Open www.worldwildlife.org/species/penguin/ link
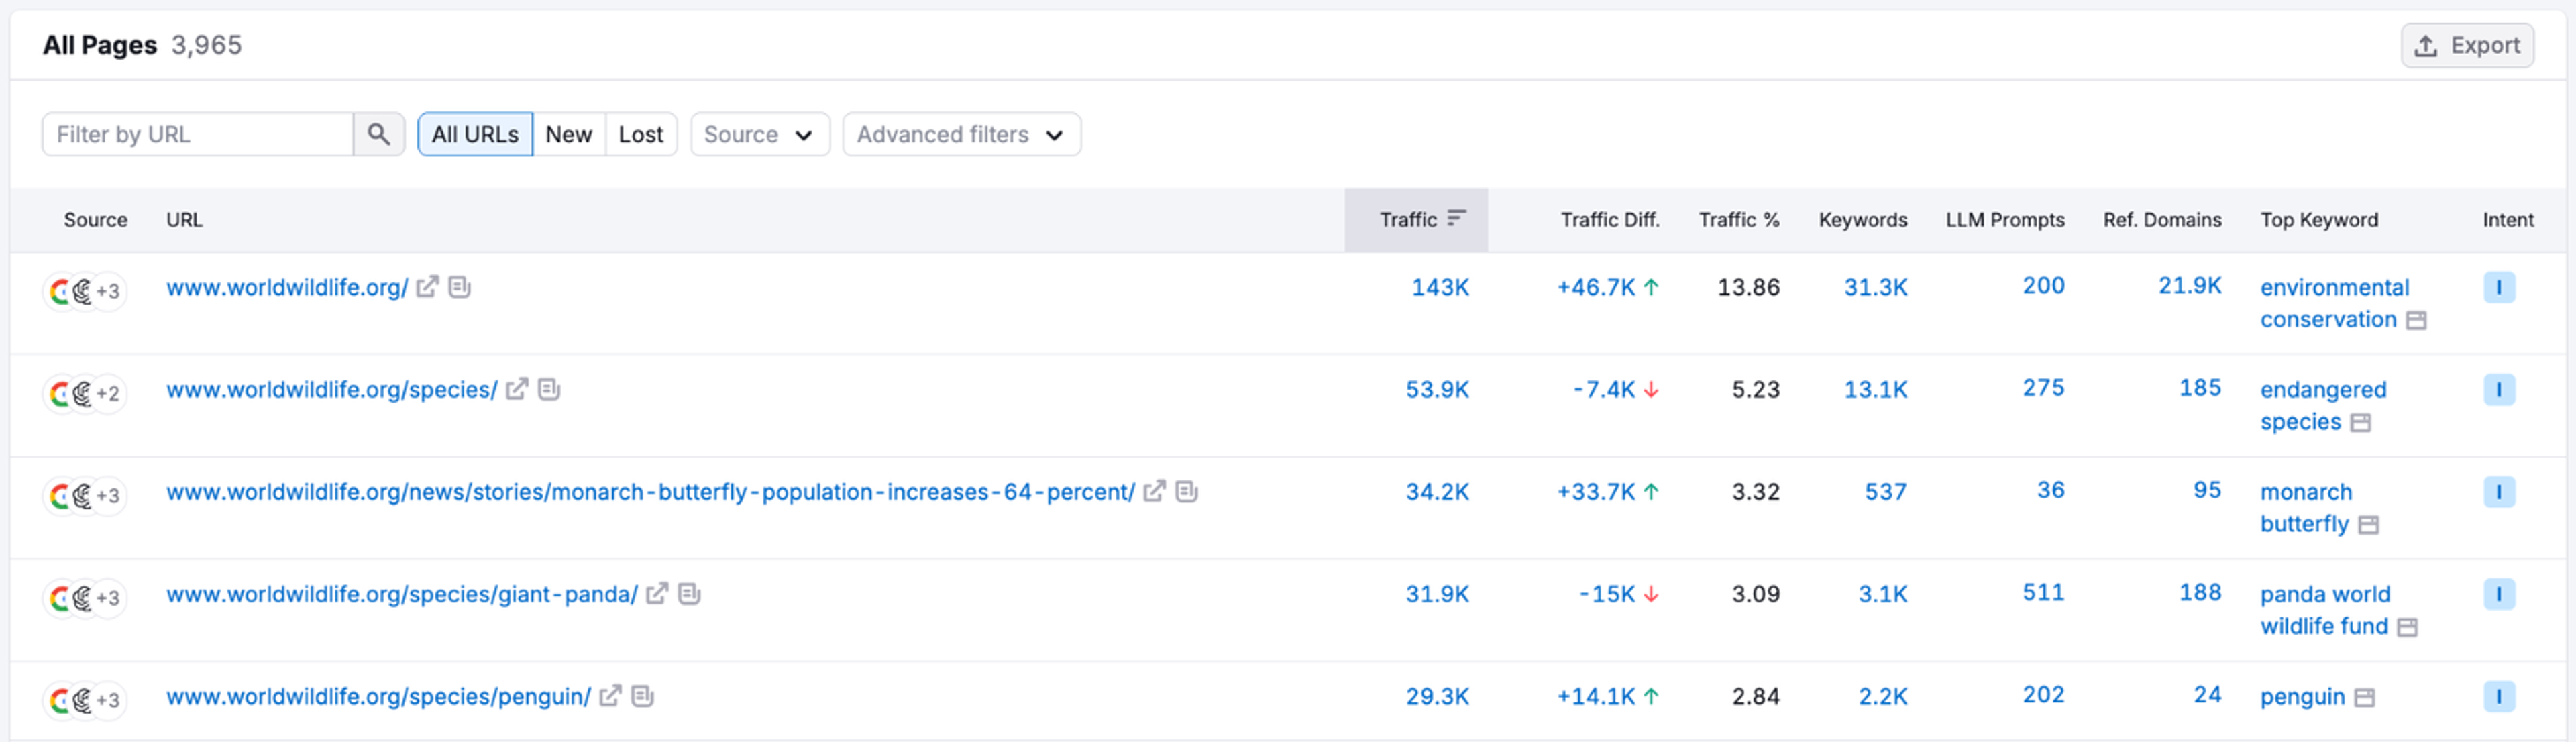The image size is (2576, 742). pyautogui.click(x=378, y=696)
